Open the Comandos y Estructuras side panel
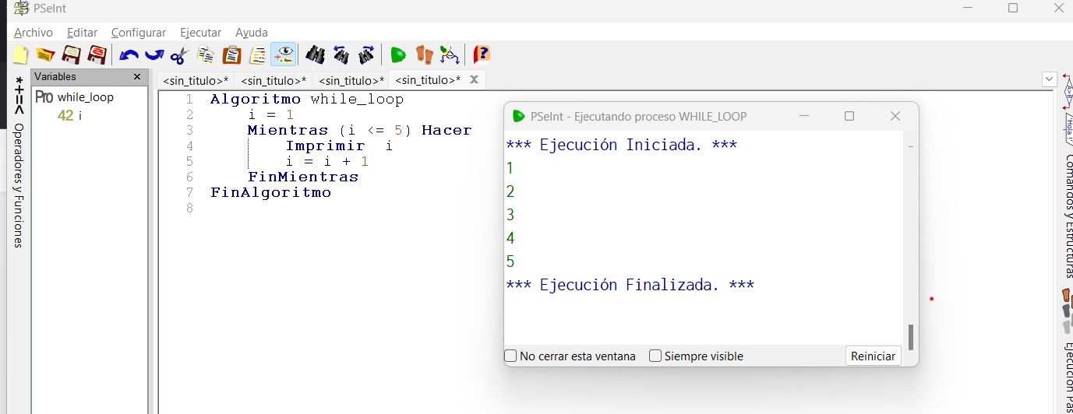Screen dimensions: 1073x414 tap(1068, 216)
